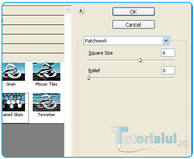This screenshot has width=194, height=159.
Task: Click the Grain label
Action: 11,84
